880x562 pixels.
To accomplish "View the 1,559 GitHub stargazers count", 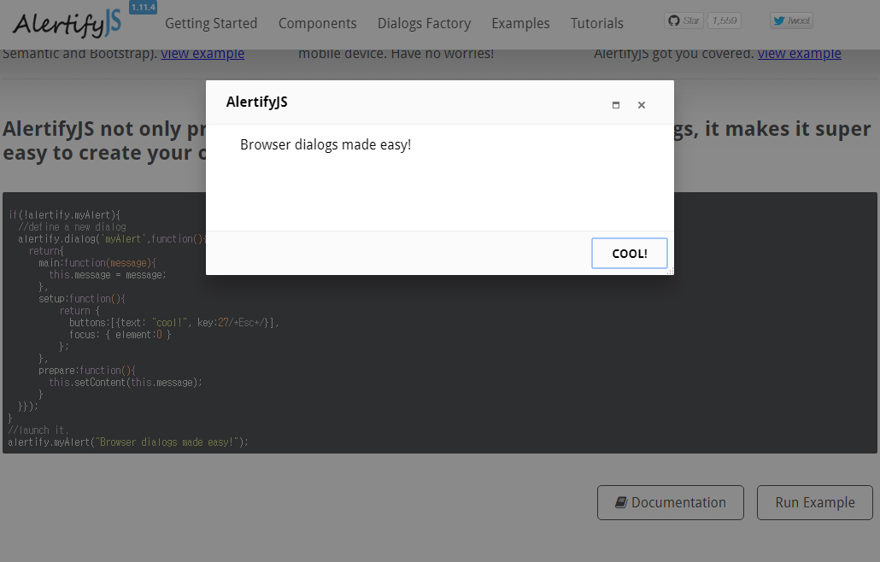I will coord(724,20).
